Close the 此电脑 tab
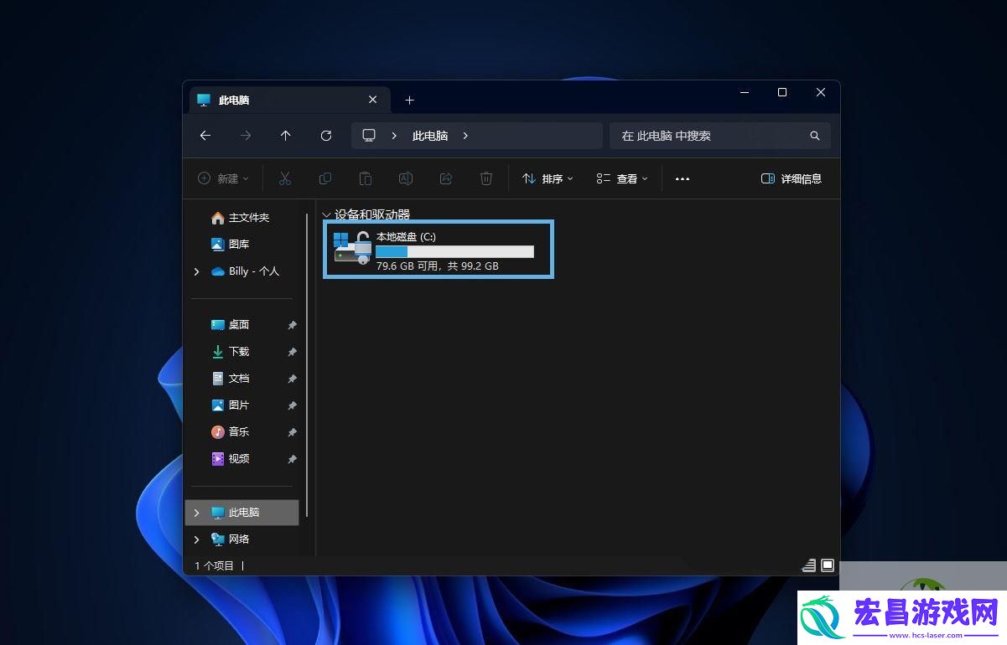Screen dimensions: 1007x645 tap(373, 100)
